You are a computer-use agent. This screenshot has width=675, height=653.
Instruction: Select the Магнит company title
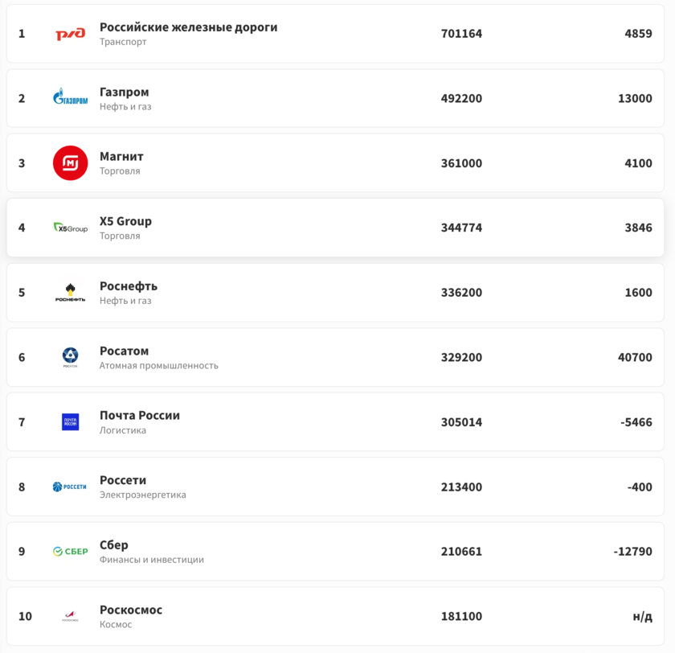121,157
